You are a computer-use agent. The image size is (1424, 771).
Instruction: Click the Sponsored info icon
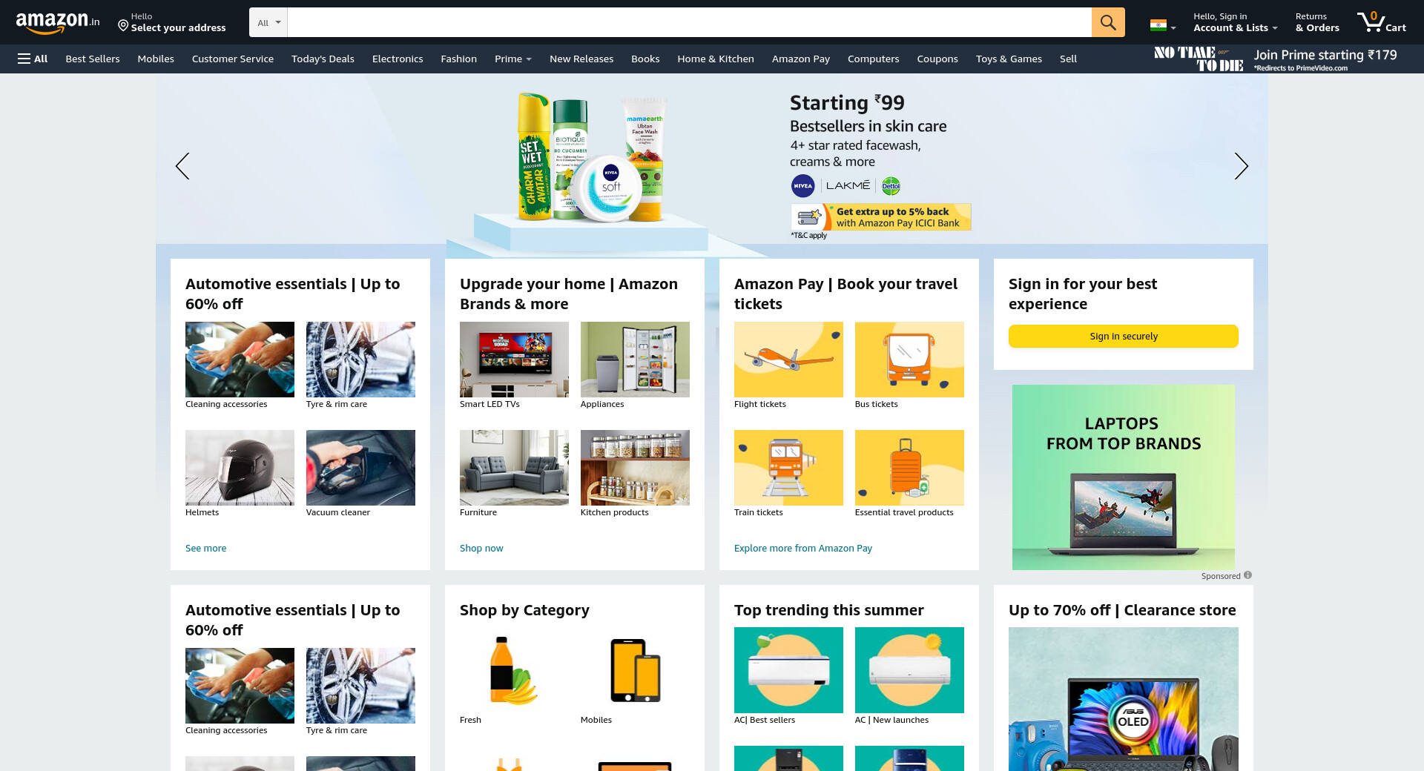[x=1247, y=575]
